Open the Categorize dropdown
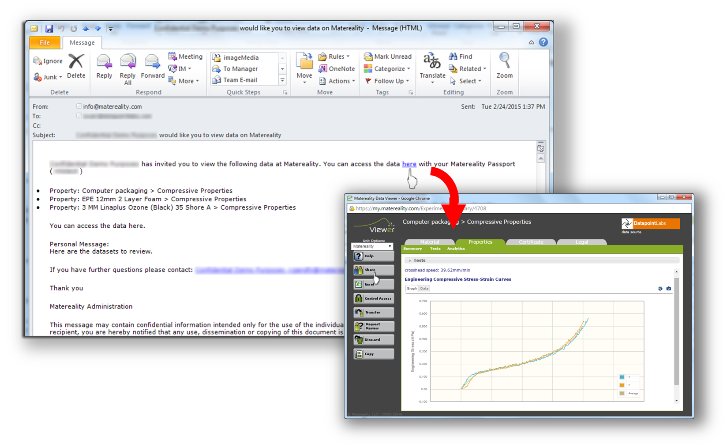The width and height of the screenshot is (727, 448). coord(387,69)
